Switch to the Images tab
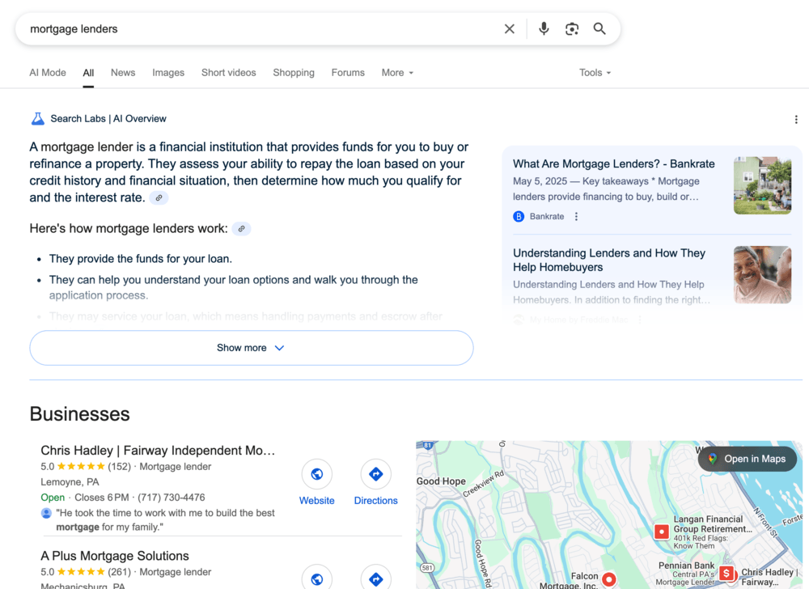This screenshot has height=589, width=809. (168, 73)
